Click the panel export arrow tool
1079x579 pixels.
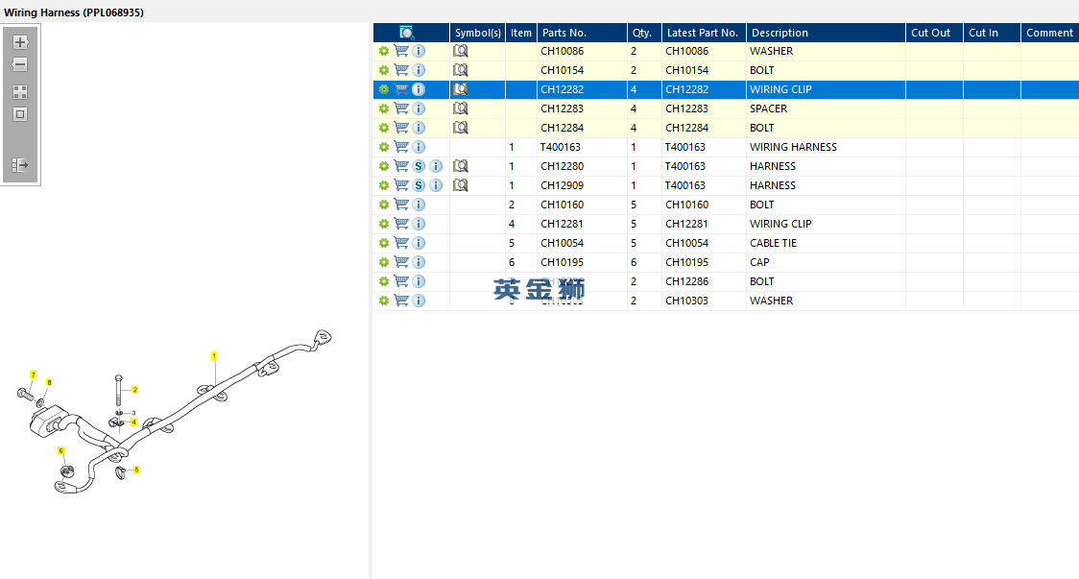(x=20, y=165)
